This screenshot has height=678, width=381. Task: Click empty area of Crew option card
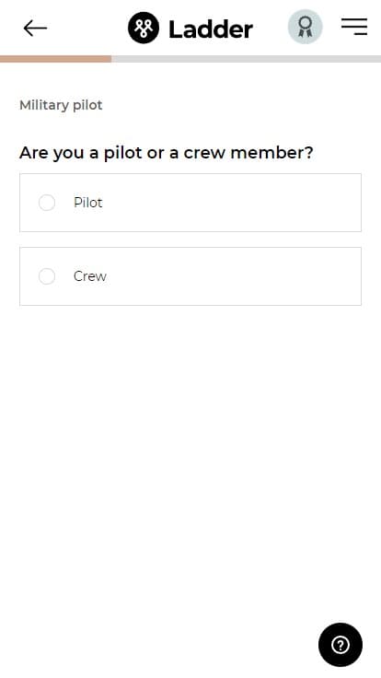click(x=233, y=276)
